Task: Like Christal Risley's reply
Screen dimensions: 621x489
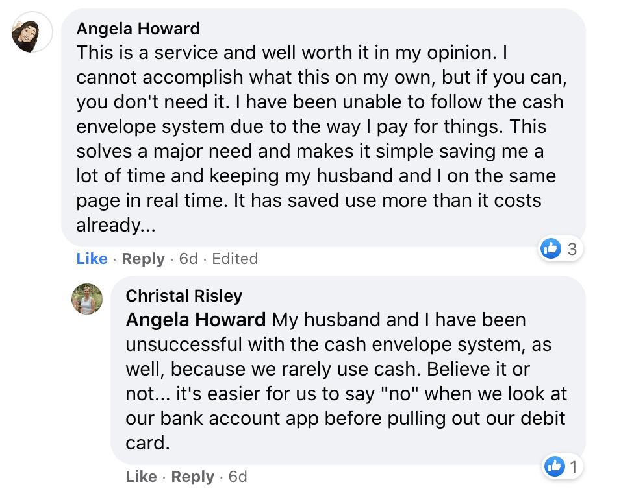Action: (141, 477)
